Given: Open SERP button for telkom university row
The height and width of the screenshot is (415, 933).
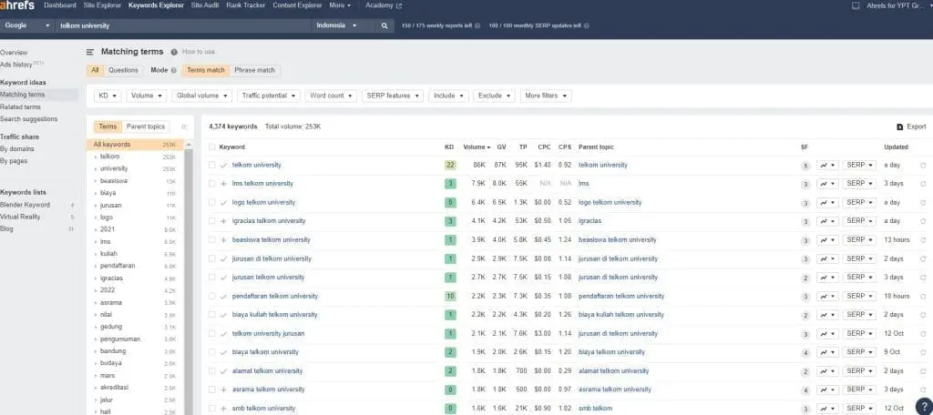Looking at the screenshot, I should pyautogui.click(x=858, y=165).
